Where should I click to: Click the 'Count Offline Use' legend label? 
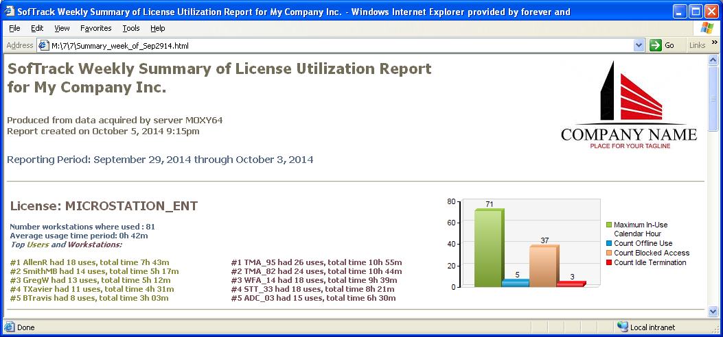[643, 243]
